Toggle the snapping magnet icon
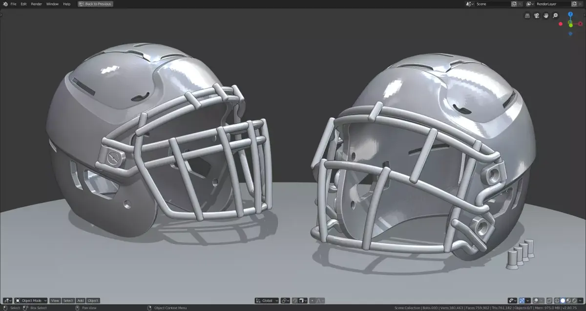This screenshot has width=586, height=311. click(x=294, y=301)
